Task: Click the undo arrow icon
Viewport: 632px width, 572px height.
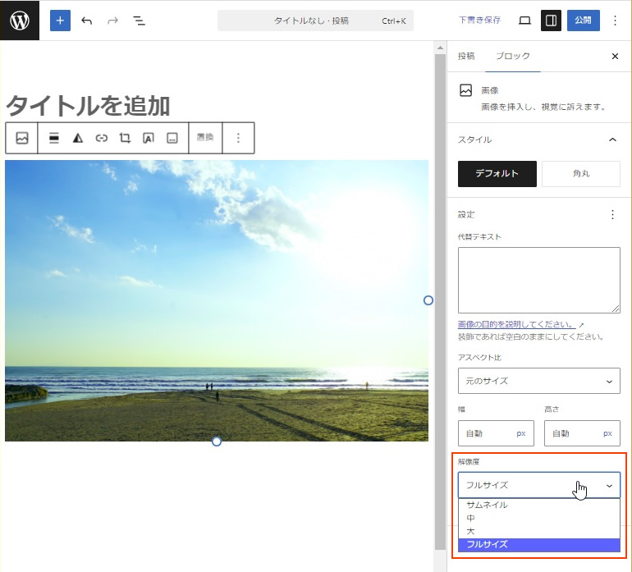Action: [x=87, y=21]
